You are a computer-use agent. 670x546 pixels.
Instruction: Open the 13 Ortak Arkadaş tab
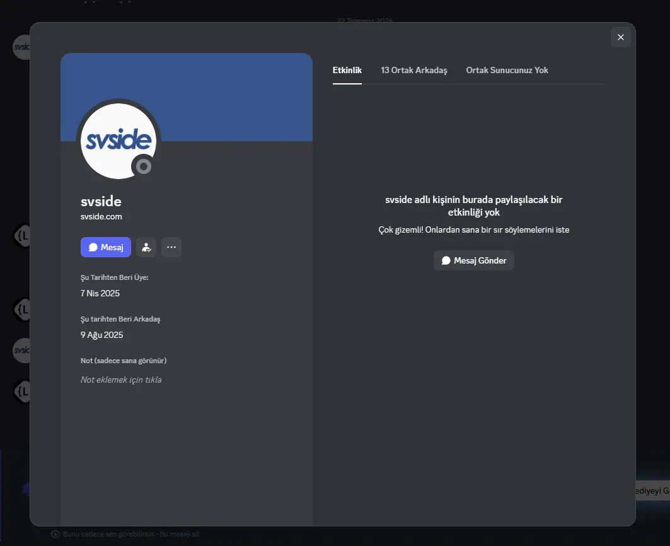click(x=413, y=70)
